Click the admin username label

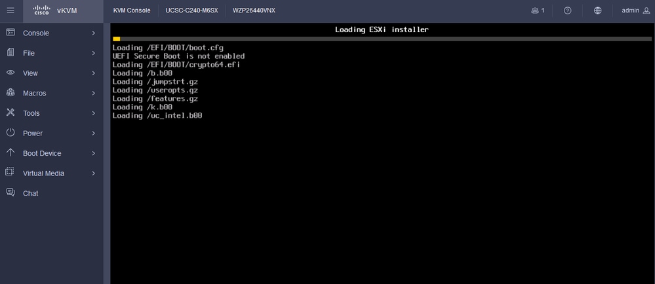pyautogui.click(x=630, y=10)
